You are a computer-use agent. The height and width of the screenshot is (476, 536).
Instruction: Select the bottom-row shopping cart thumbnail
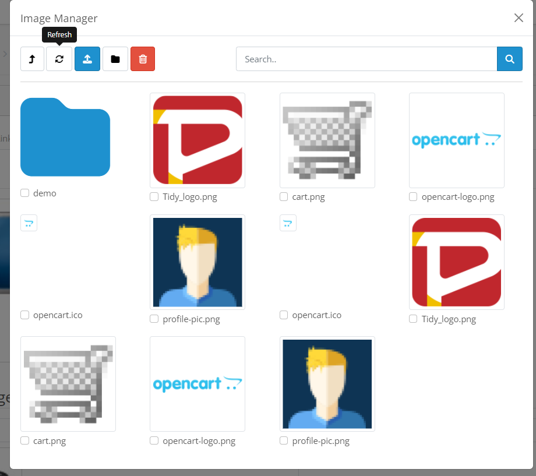68,384
